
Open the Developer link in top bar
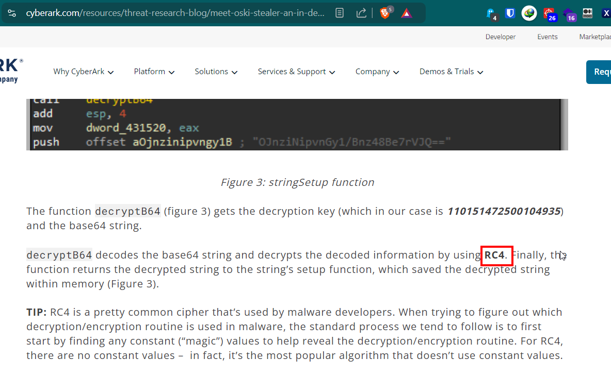pos(501,37)
